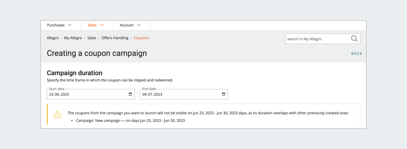Image resolution: width=407 pixels, height=149 pixels.
Task: Click the search magnifier icon
Action: [354, 39]
